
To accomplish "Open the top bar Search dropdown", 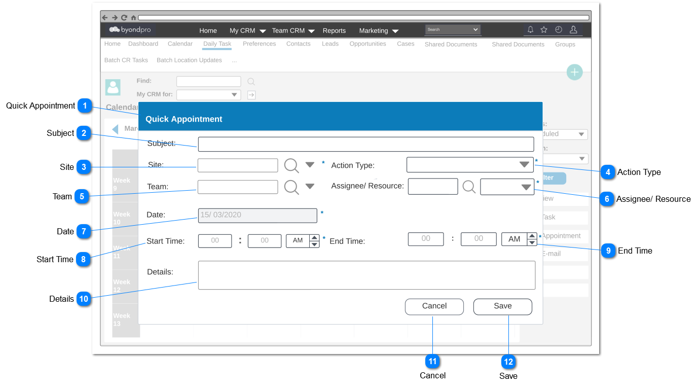I will [453, 30].
